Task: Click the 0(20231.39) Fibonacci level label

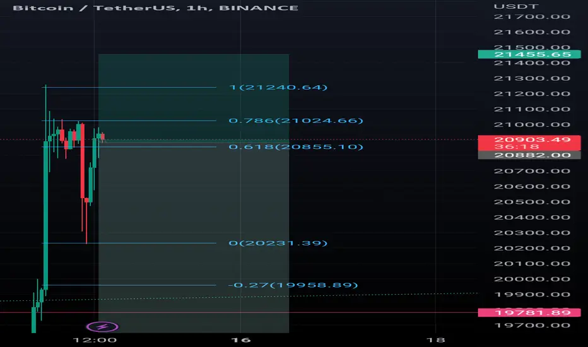Action: click(x=278, y=243)
